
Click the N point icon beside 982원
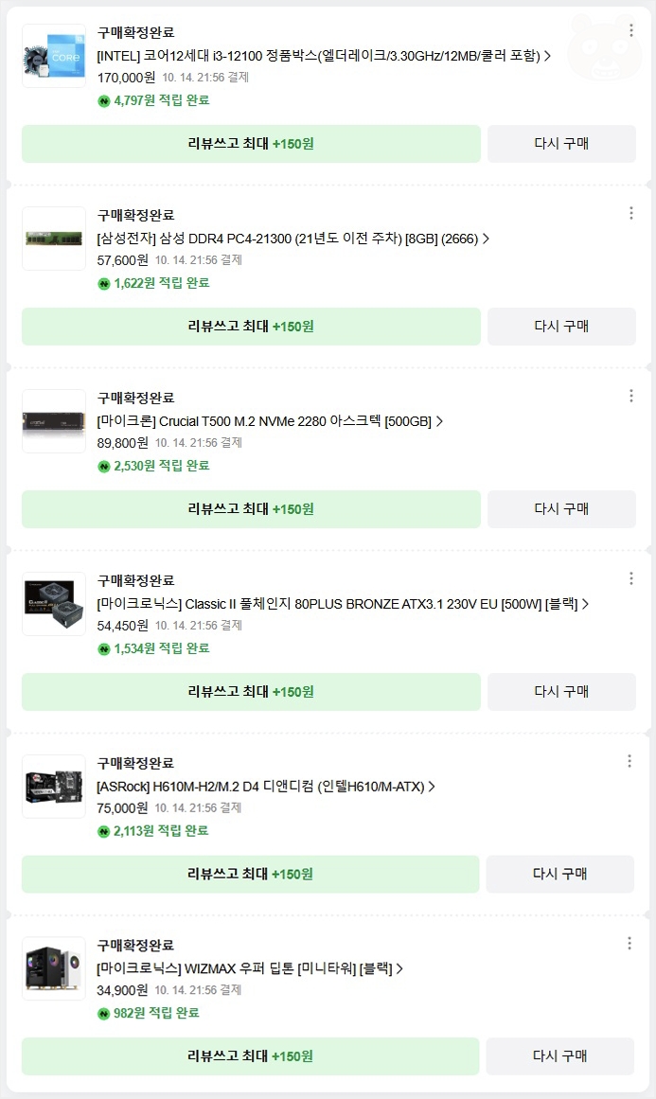click(104, 1014)
